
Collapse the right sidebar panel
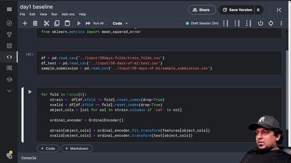coord(279,10)
